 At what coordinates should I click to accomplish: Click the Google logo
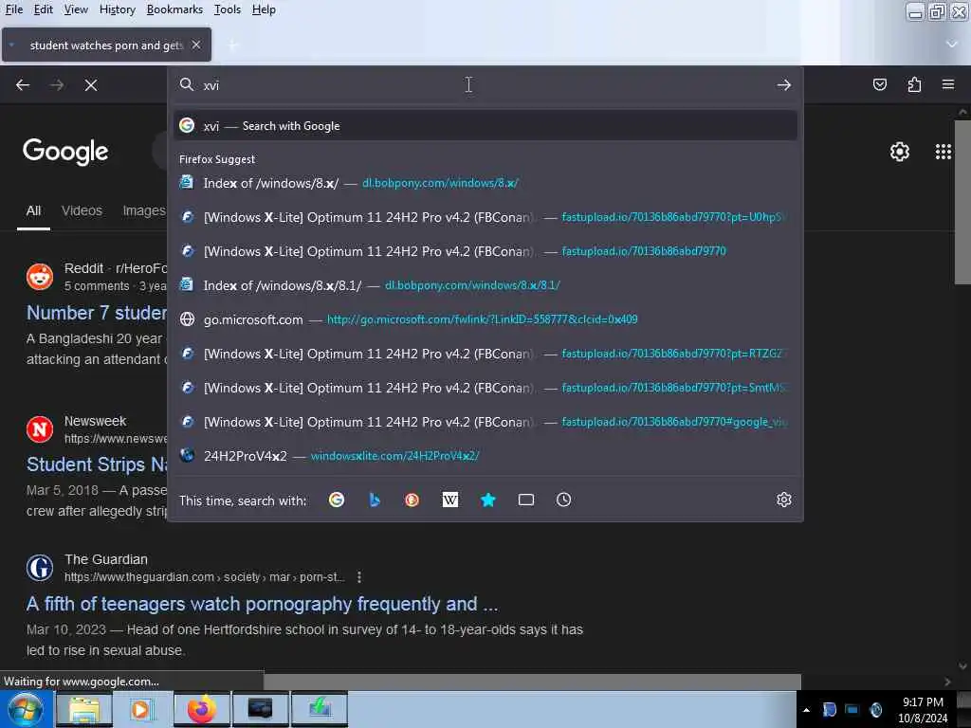coord(65,152)
